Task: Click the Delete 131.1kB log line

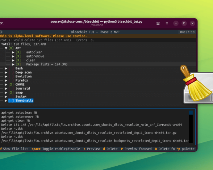Action: point(92,125)
